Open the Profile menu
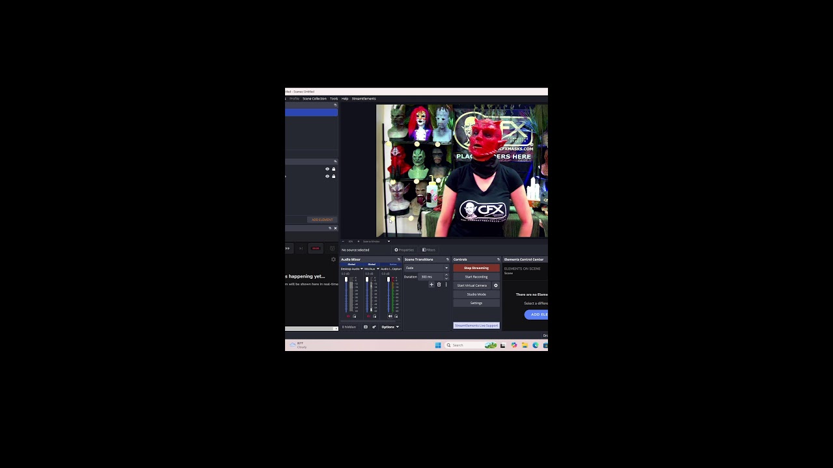The height and width of the screenshot is (468, 833). pos(294,99)
